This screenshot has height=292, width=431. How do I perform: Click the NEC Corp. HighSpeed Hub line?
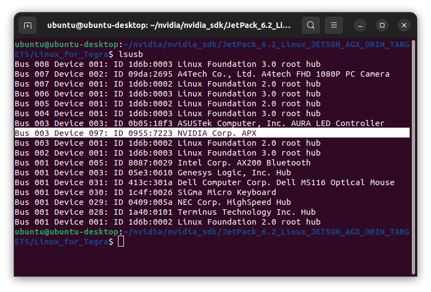pos(153,203)
